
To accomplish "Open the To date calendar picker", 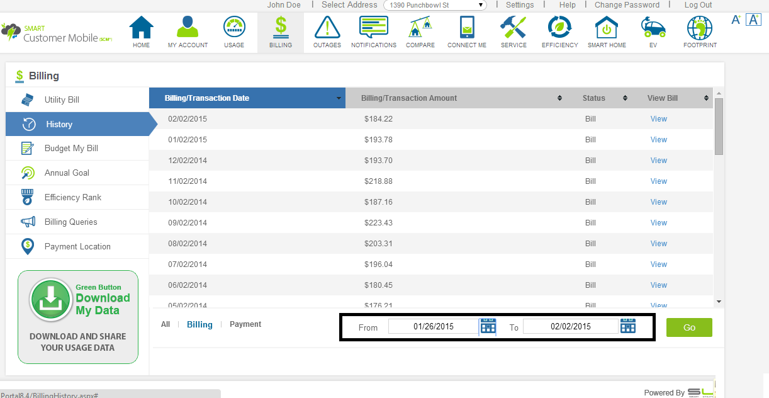I will pyautogui.click(x=627, y=326).
